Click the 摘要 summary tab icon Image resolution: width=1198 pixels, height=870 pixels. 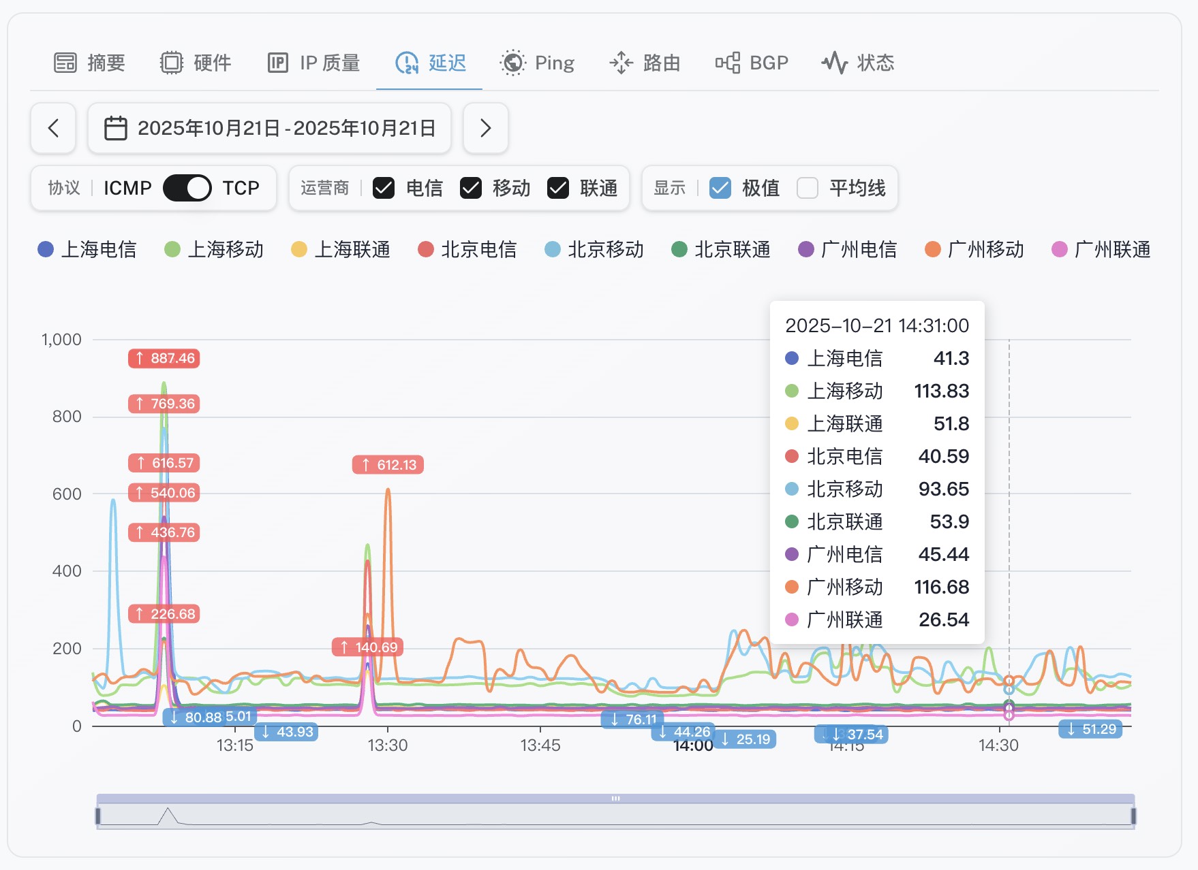[65, 63]
